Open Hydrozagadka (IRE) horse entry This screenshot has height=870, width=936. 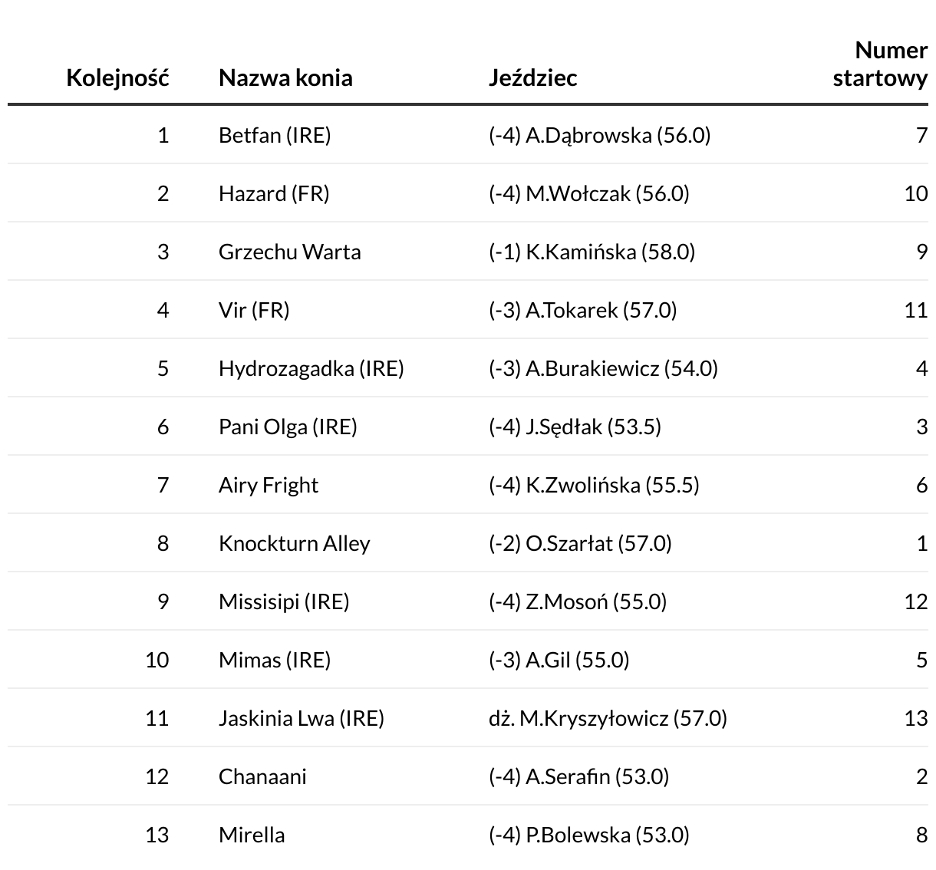[311, 369]
